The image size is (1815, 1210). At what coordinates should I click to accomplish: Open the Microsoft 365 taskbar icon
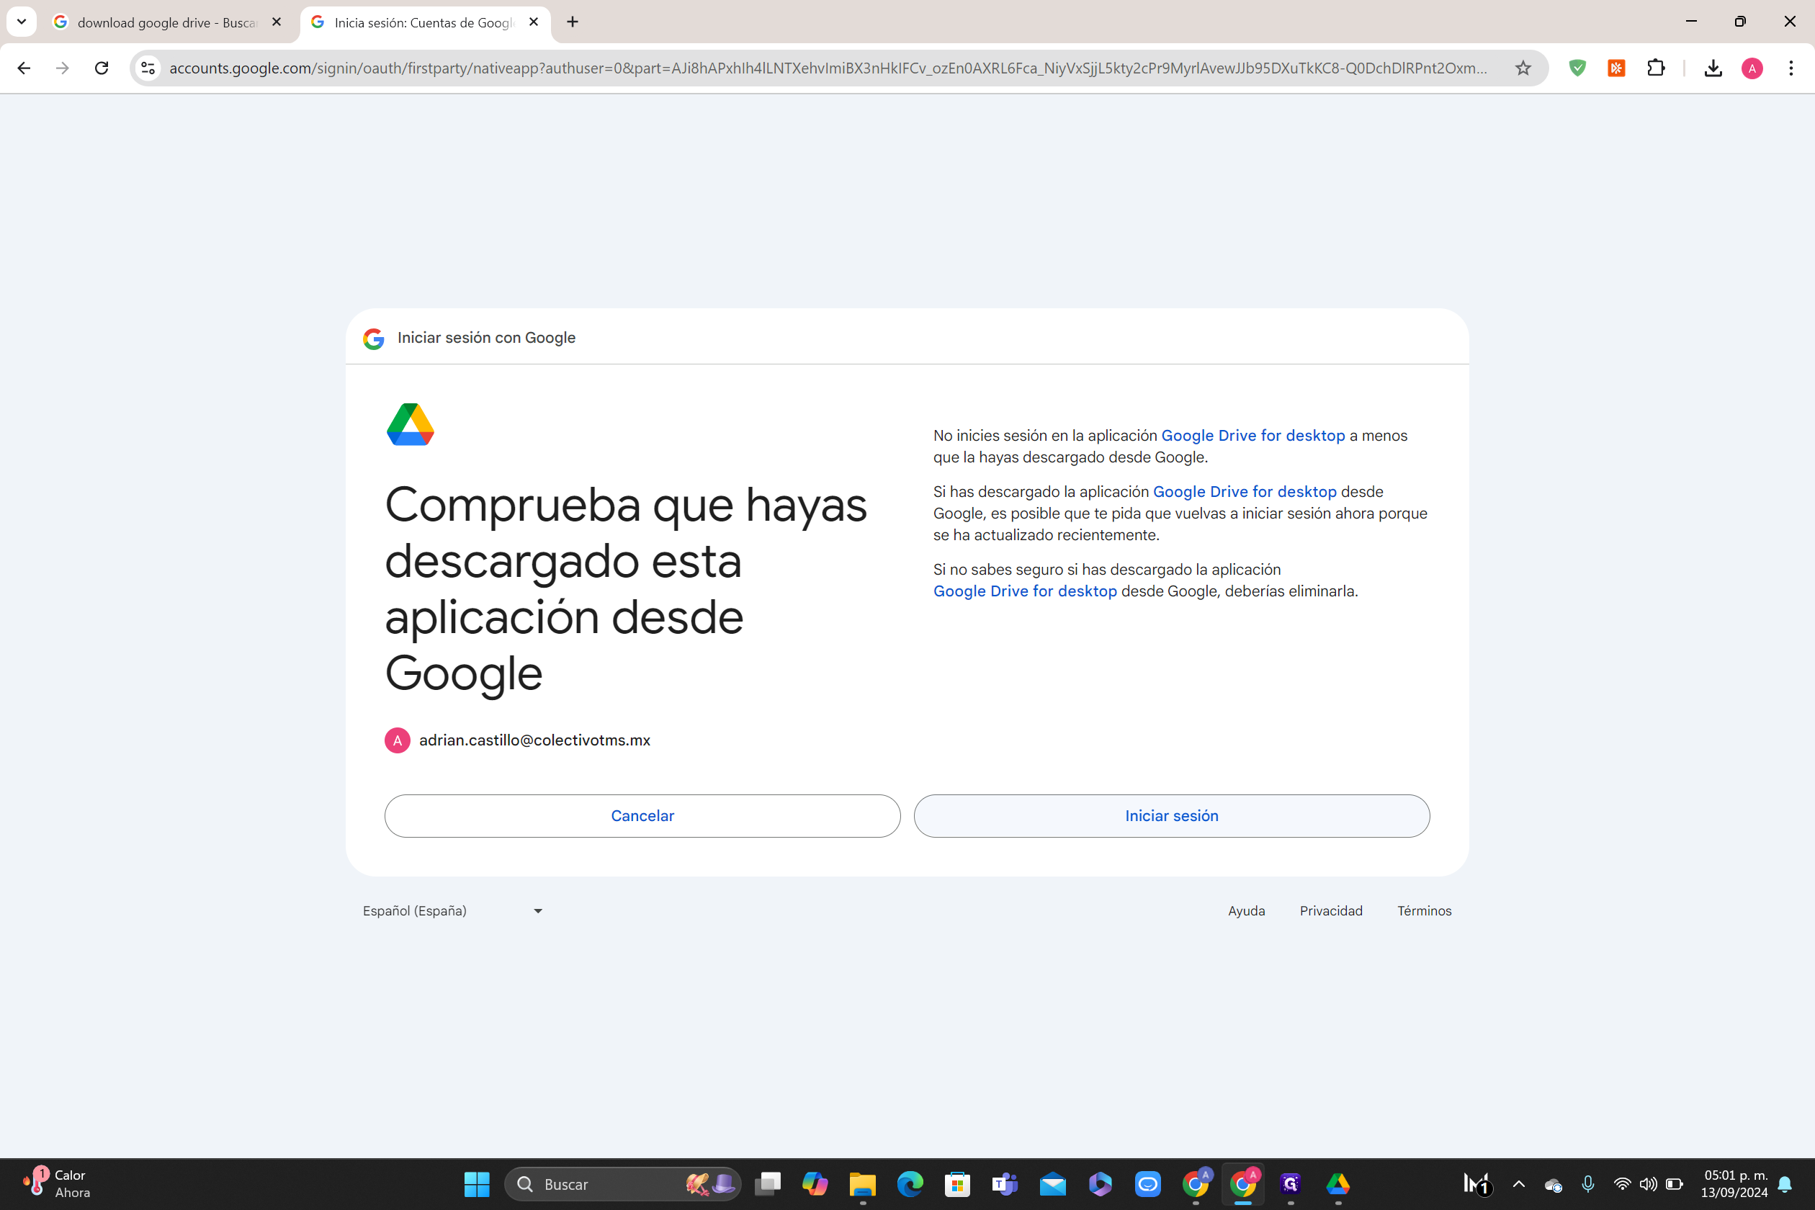[x=1101, y=1184]
